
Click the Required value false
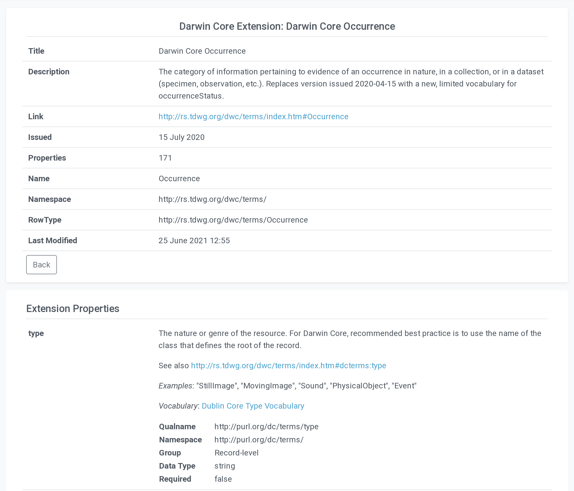[223, 479]
